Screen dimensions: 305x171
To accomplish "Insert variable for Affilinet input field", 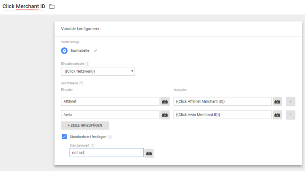I will click(165, 102).
